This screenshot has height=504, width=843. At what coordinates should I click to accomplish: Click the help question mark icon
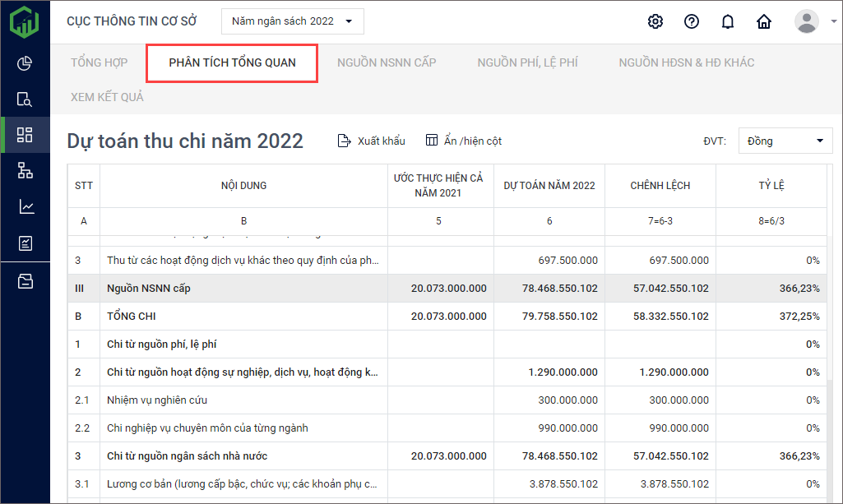pos(692,21)
